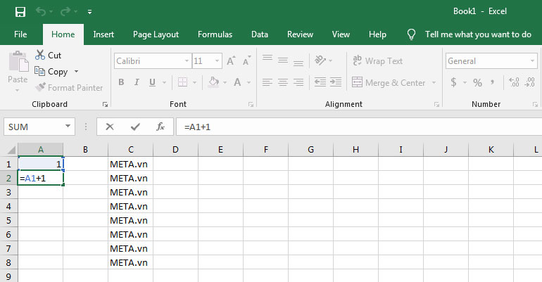Toggle Bold formatting
The height and width of the screenshot is (282, 542).
121,82
